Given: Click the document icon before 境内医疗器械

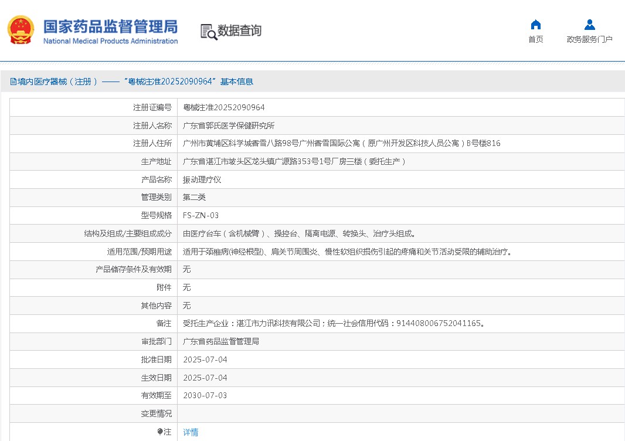Looking at the screenshot, I should (x=13, y=82).
